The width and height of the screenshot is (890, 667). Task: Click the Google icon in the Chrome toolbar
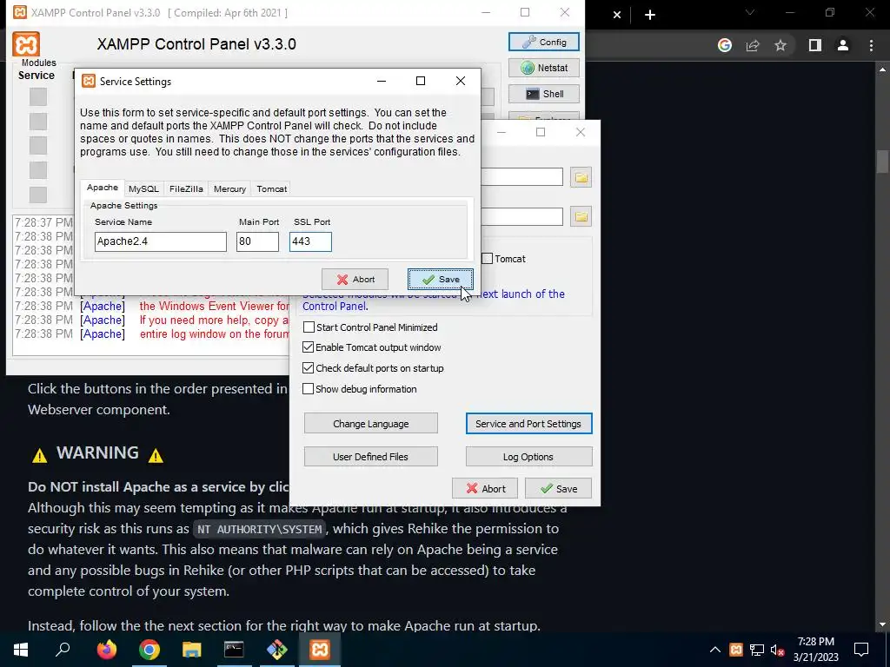pyautogui.click(x=725, y=45)
